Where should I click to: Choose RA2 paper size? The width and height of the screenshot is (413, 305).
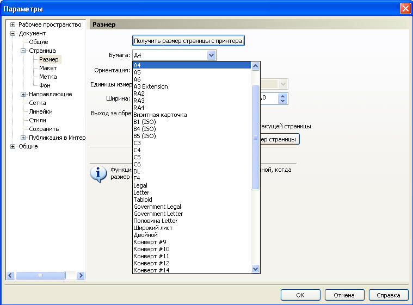pos(192,94)
